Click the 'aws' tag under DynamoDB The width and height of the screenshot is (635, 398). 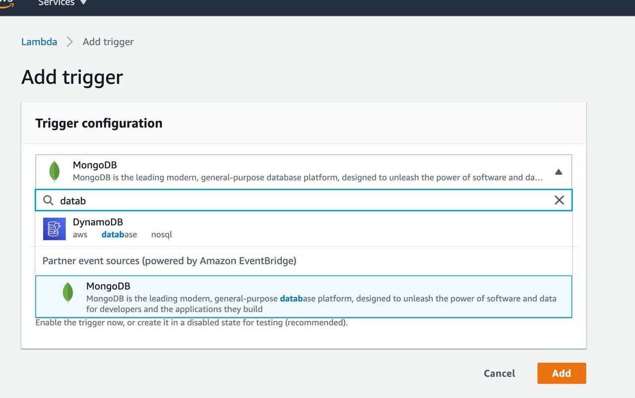point(80,235)
